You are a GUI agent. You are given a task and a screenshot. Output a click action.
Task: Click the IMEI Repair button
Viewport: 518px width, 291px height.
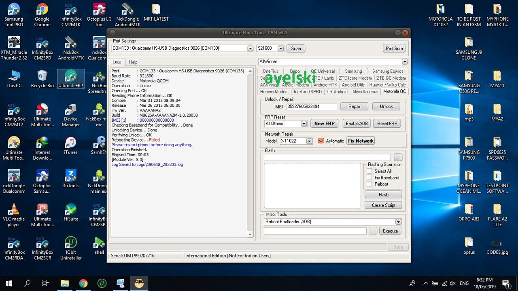[x=355, y=107]
